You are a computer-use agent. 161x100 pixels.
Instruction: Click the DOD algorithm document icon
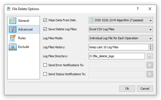point(92,20)
